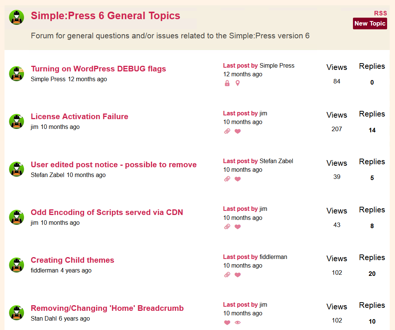Click the text 'Stan Dahl 6 years ago'
The height and width of the screenshot is (330, 395).
[60, 318]
